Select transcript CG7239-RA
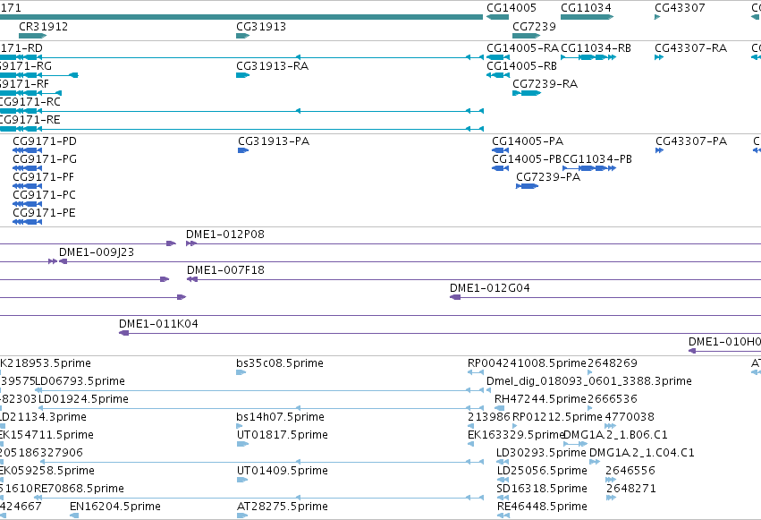761x520 pixels. [527, 93]
